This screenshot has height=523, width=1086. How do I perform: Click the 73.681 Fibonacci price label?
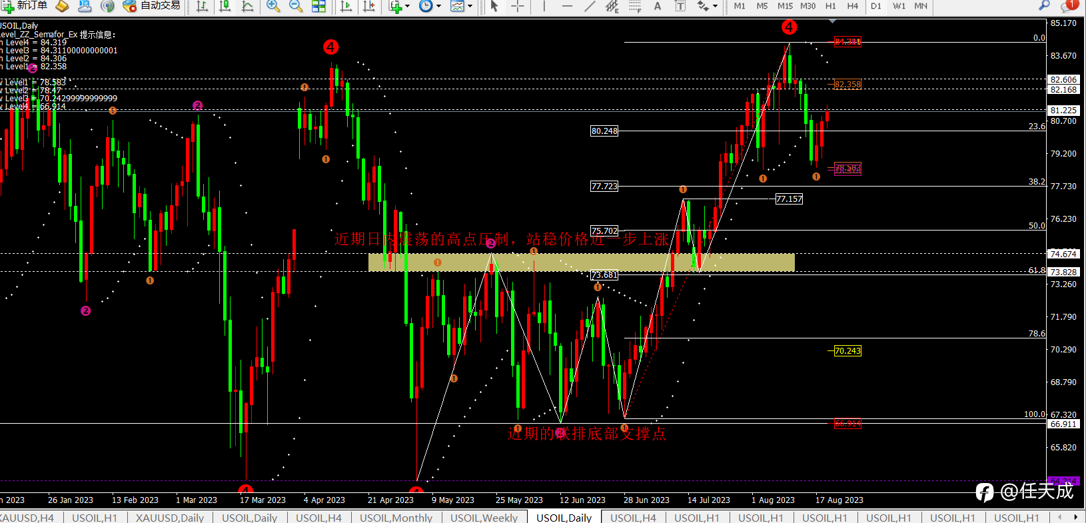[x=604, y=274]
